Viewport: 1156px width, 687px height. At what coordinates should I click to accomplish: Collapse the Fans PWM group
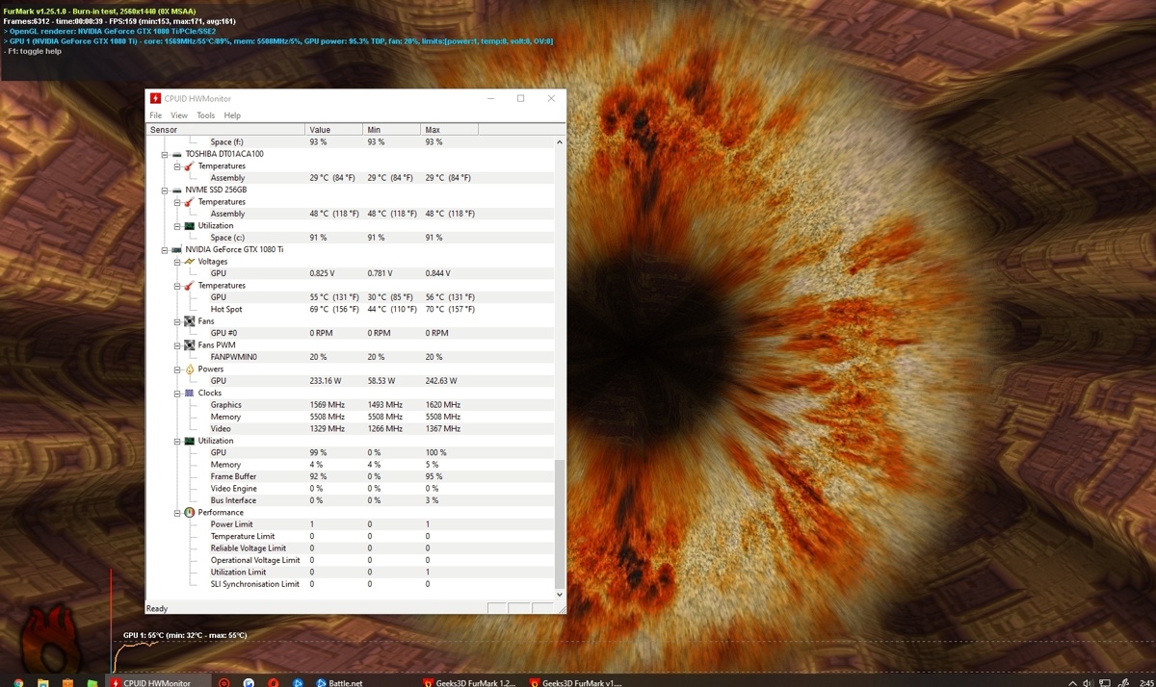(x=177, y=345)
